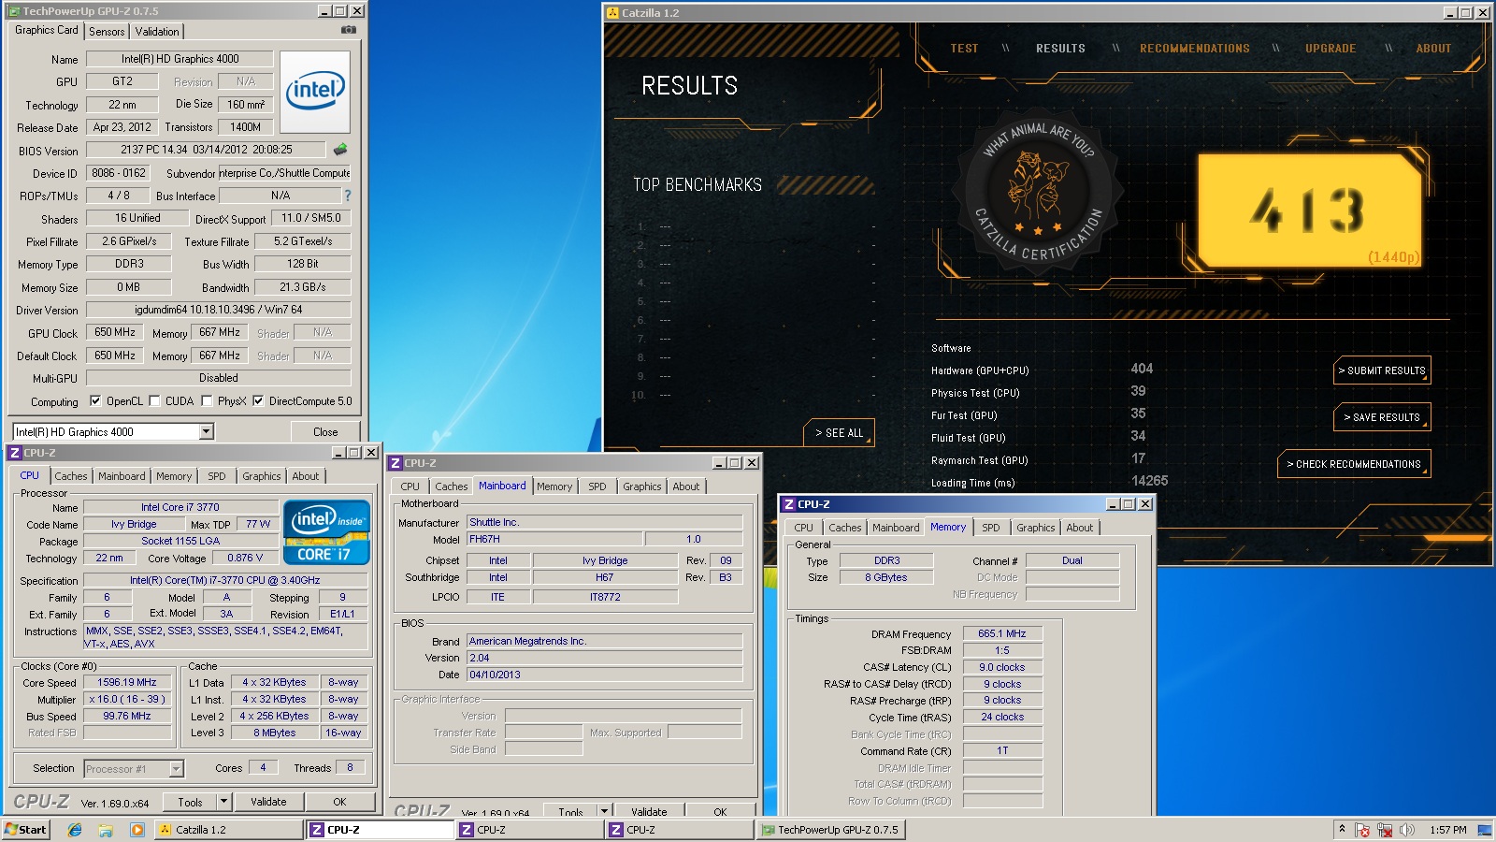
Task: Click the GPU-Z Close button
Action: click(325, 432)
